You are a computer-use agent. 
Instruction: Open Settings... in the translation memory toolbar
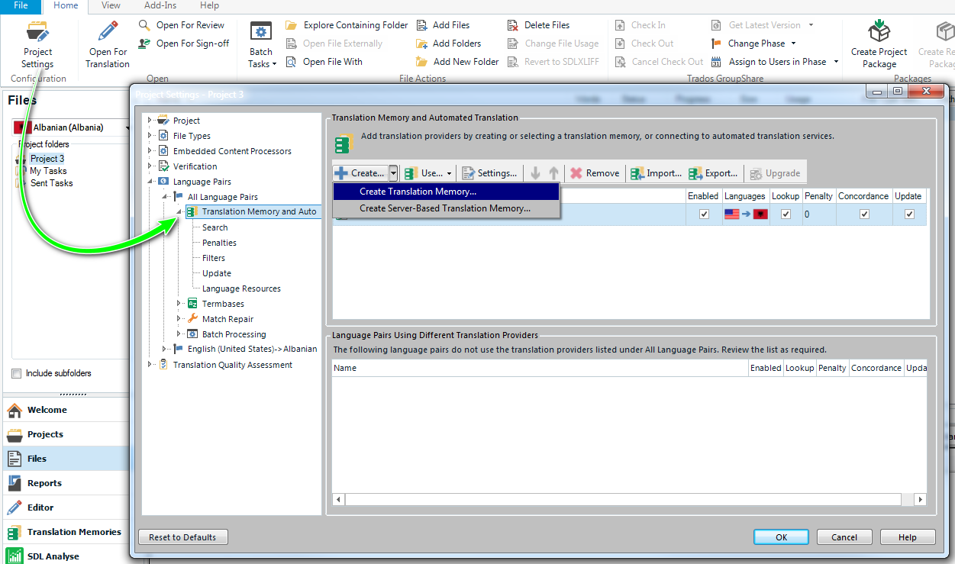489,173
